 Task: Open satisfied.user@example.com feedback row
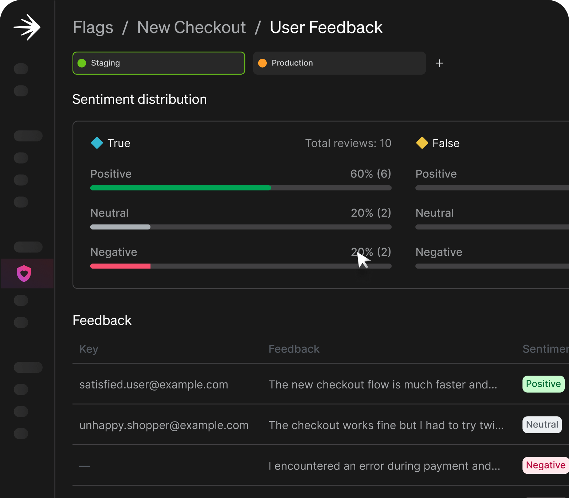tap(154, 385)
